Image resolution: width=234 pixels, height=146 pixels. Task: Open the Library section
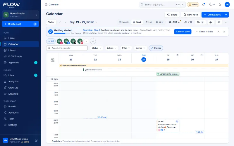[x=20, y=50]
